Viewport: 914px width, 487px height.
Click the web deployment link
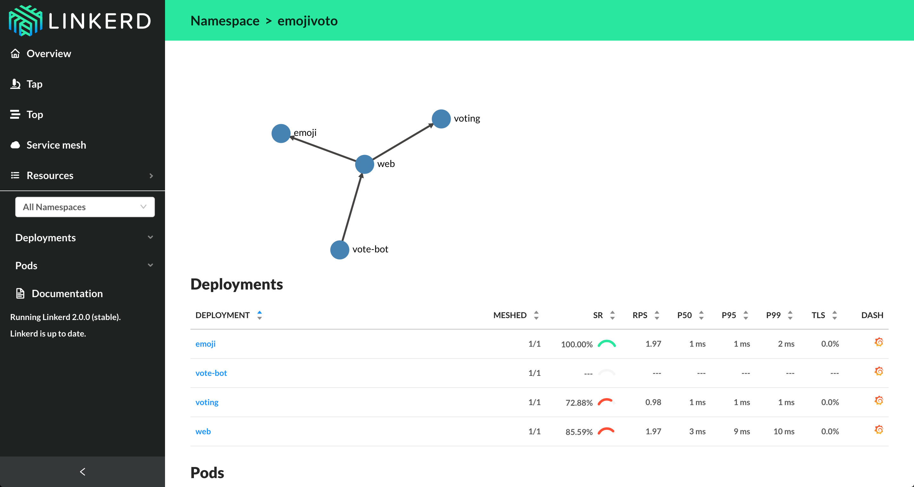tap(202, 431)
